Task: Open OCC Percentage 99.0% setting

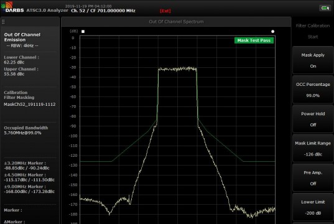Action: coord(313,90)
